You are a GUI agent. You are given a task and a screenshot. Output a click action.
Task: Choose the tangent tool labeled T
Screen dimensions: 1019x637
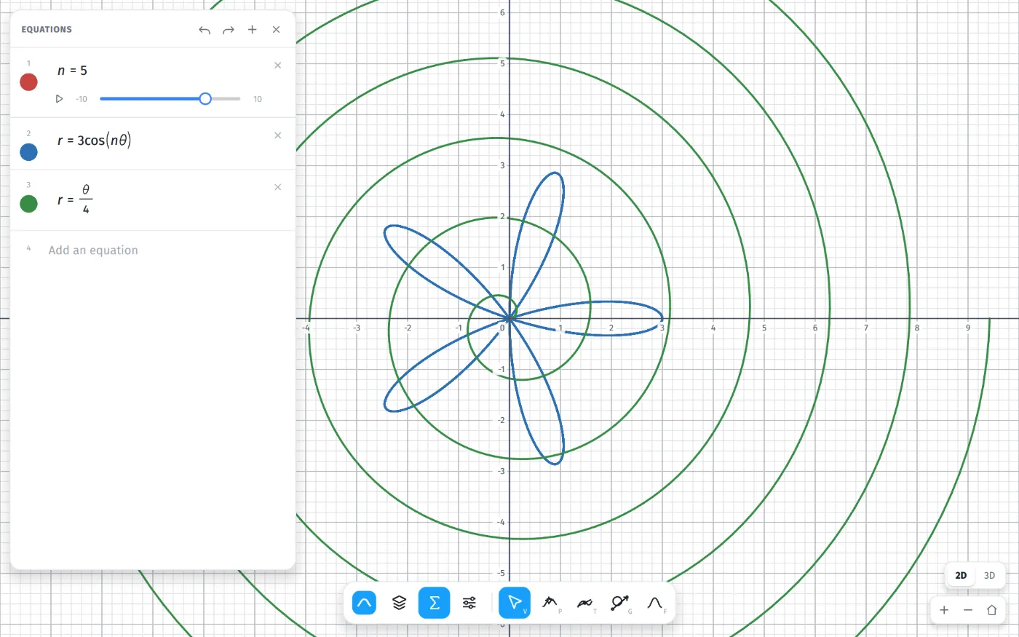[586, 603]
